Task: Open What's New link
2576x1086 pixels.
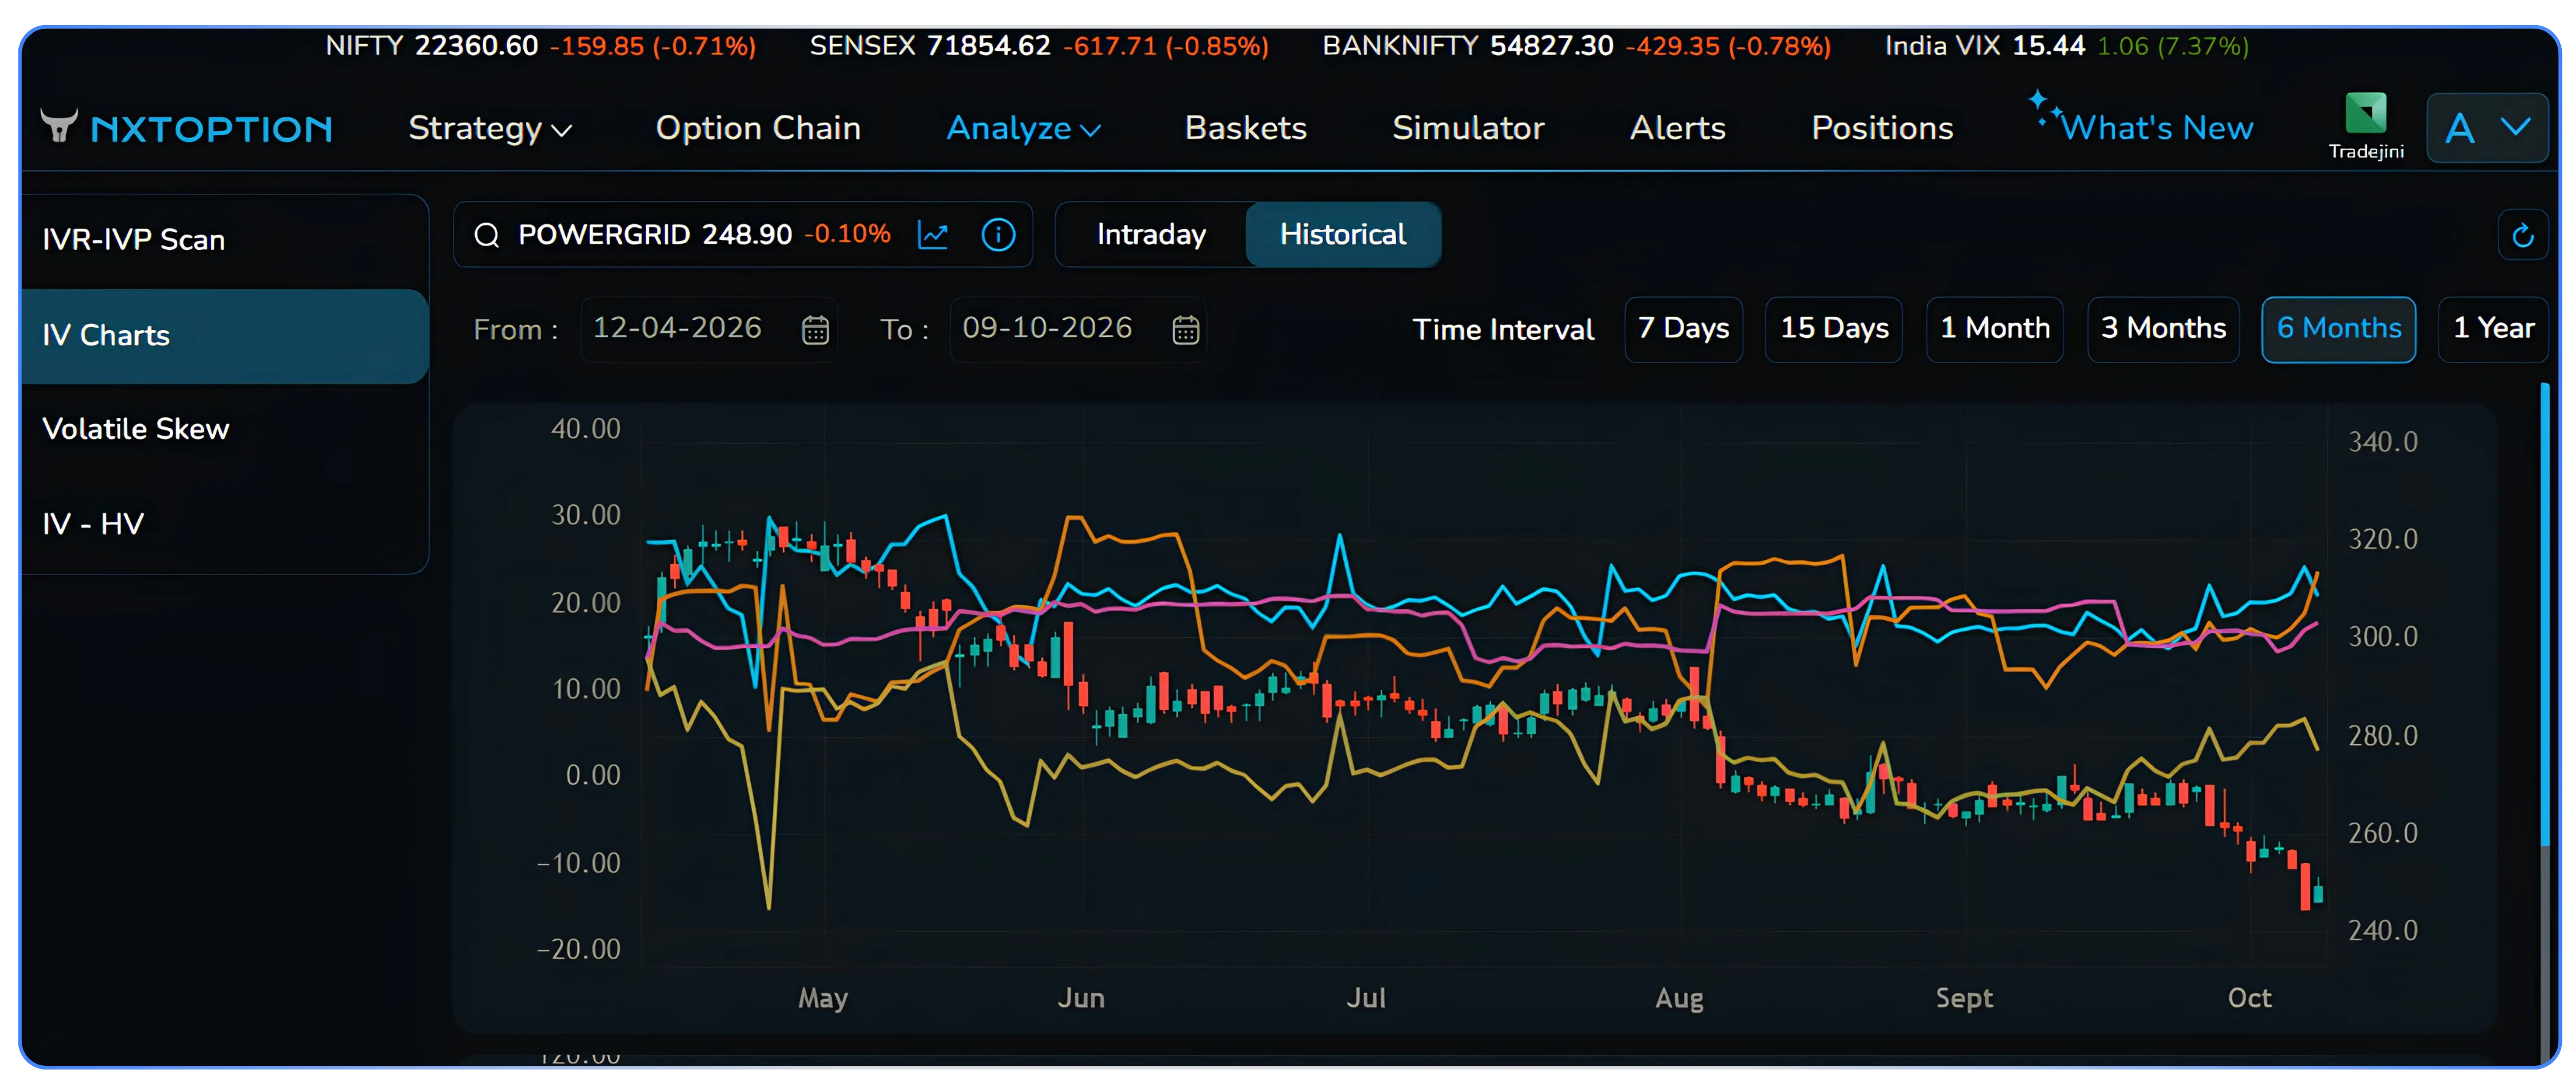Action: 2157,128
